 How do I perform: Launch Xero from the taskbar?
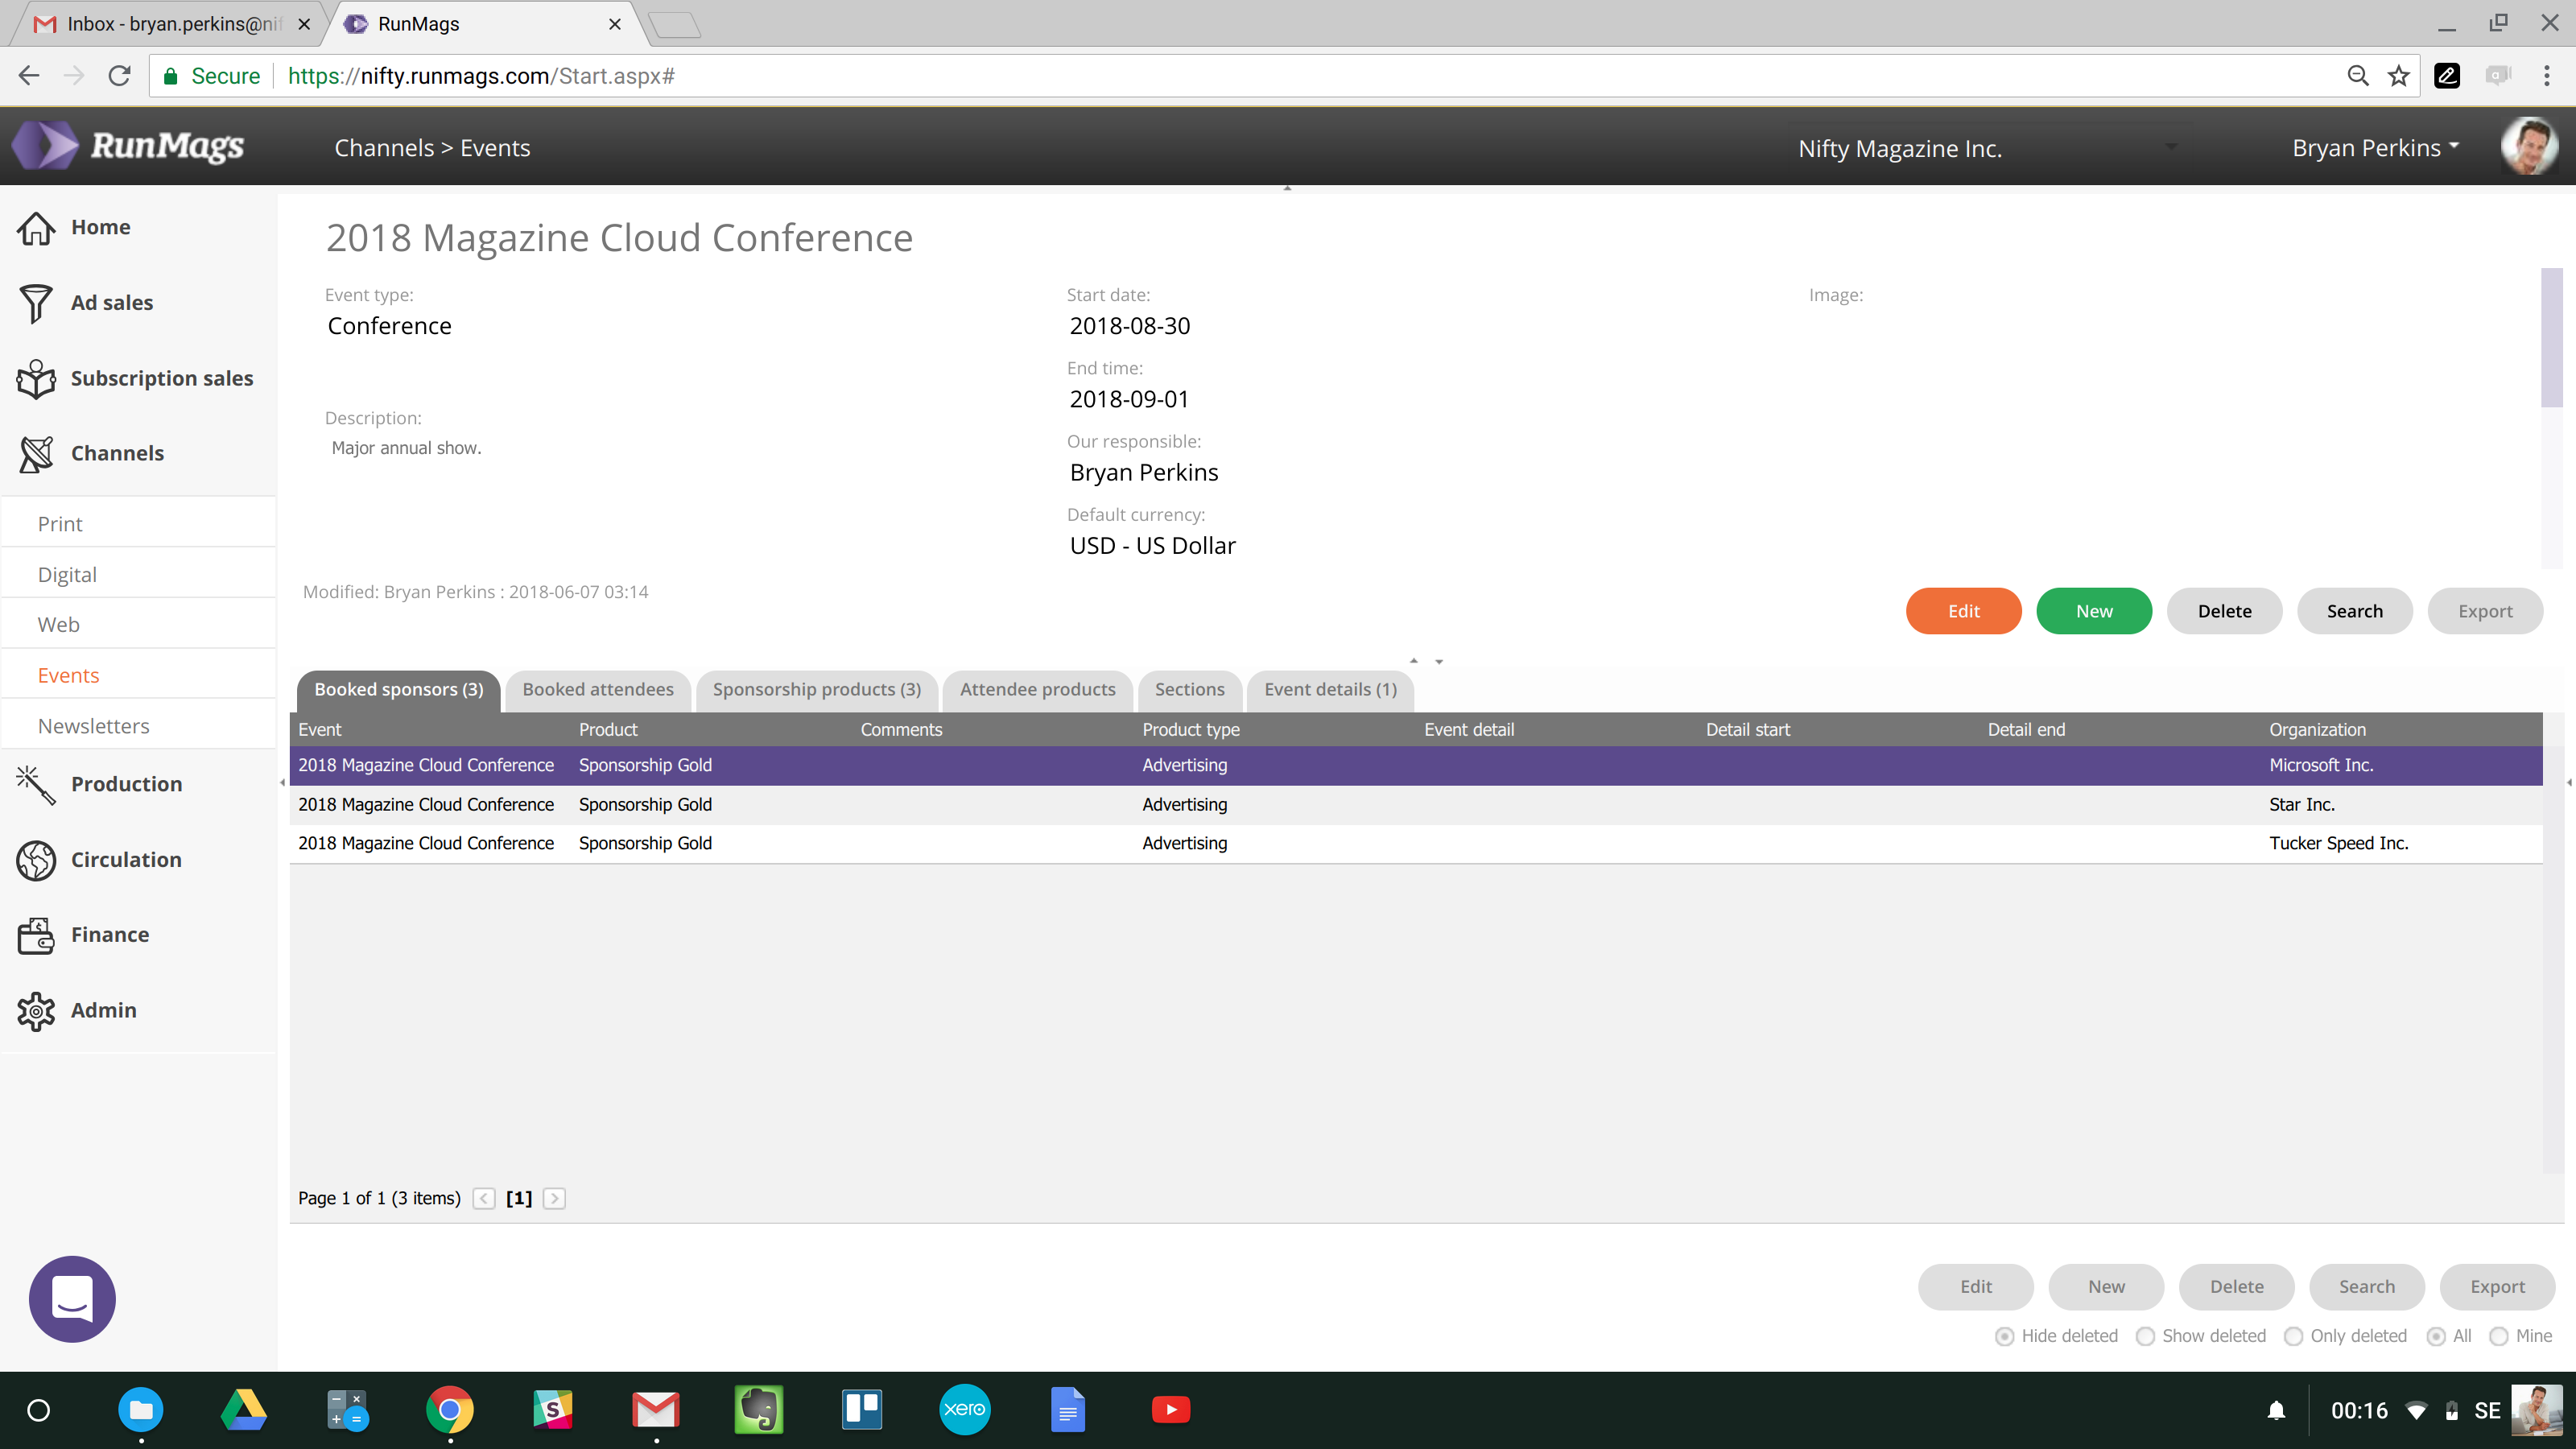pyautogui.click(x=964, y=1410)
